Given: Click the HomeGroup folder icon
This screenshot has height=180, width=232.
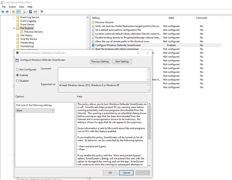Looking at the screenshot, I should point(18,46).
